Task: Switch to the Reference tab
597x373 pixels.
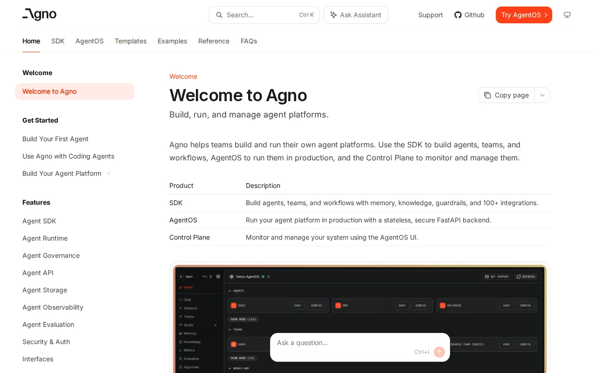Action: (214, 41)
